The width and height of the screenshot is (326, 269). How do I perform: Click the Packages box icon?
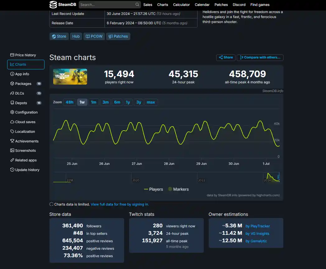coord(12,84)
